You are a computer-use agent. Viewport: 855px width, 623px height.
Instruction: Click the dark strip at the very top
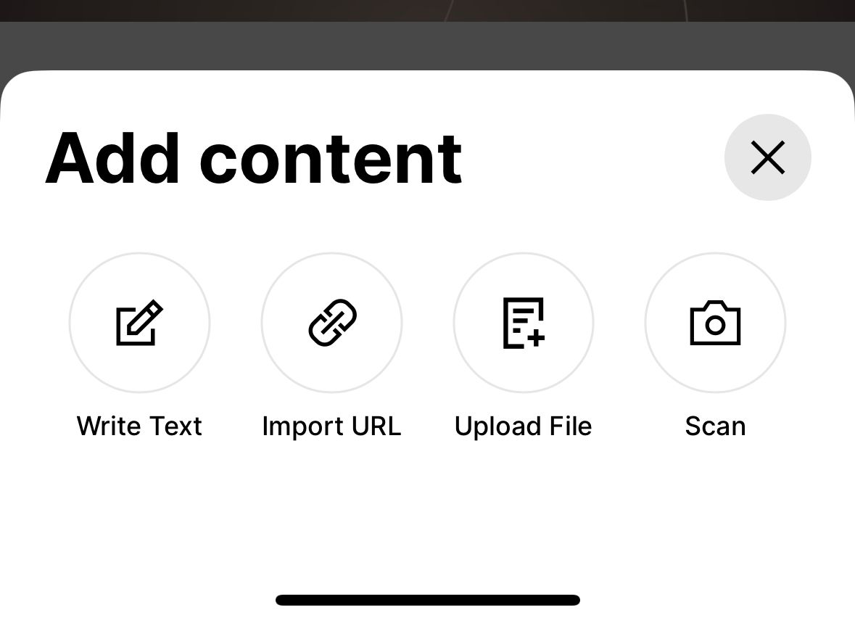tap(428, 11)
